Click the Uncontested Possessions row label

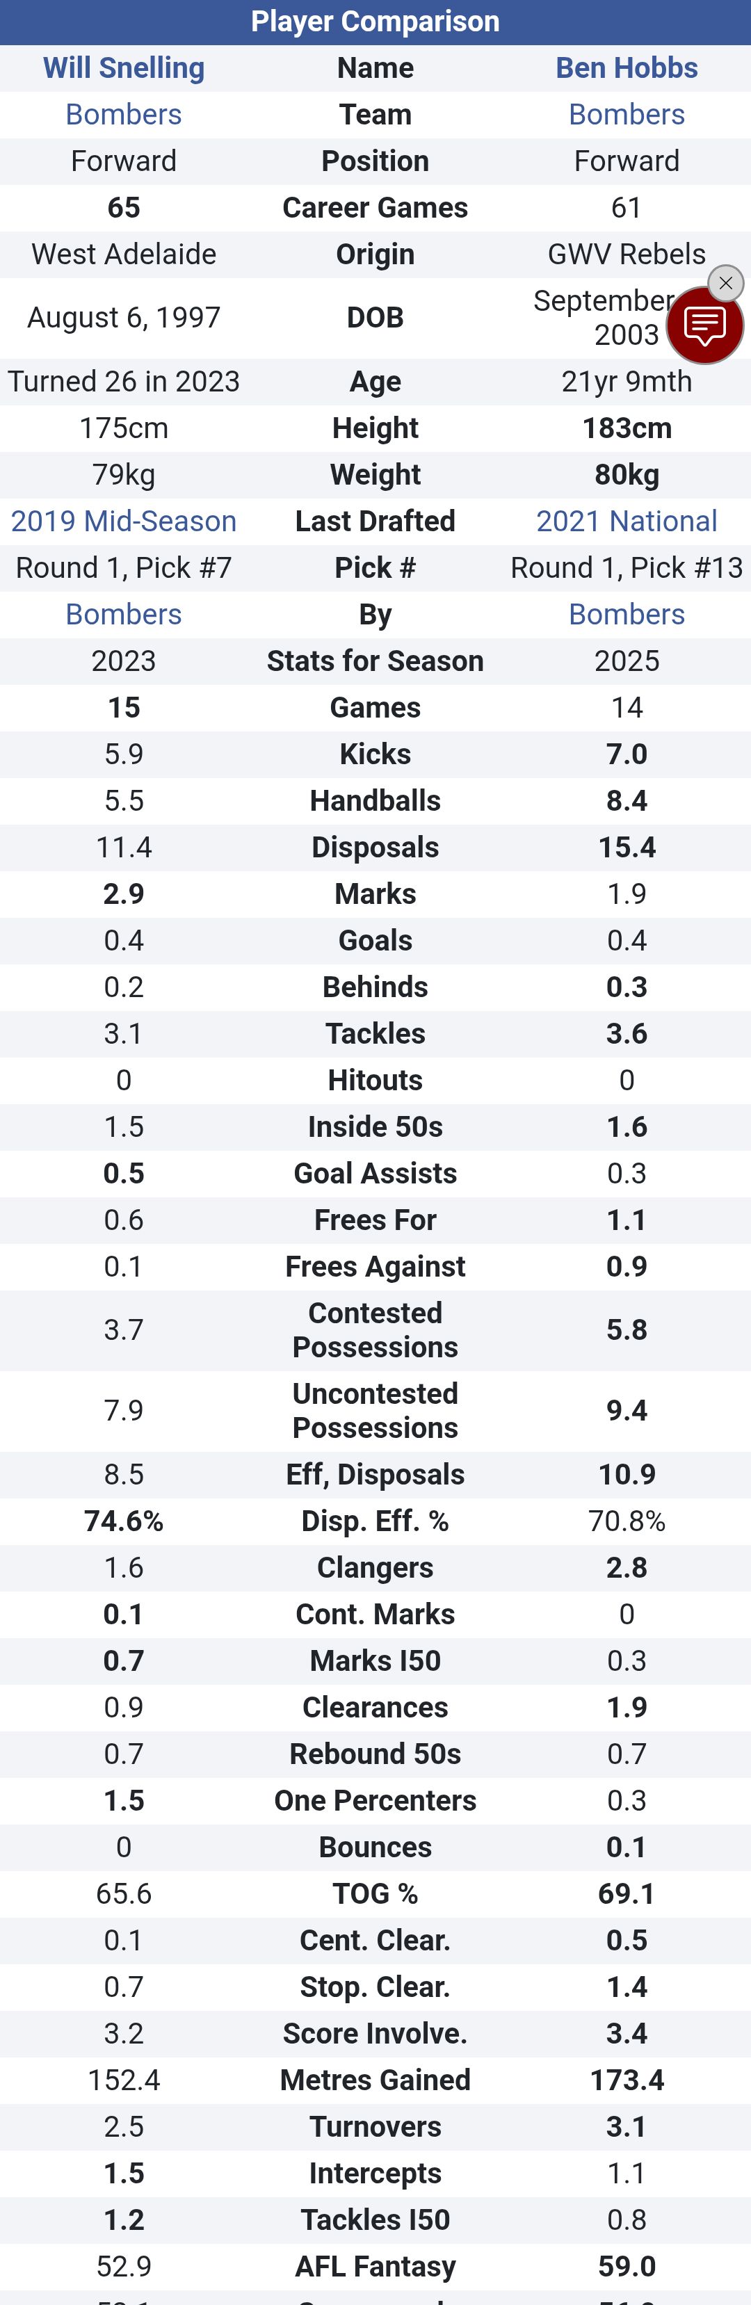(375, 1410)
